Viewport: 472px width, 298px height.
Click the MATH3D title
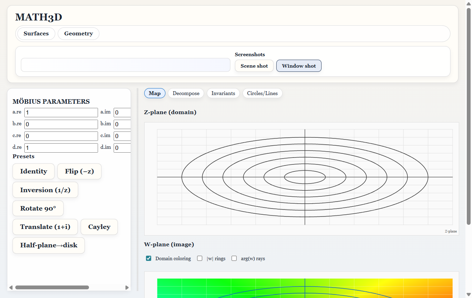pos(39,17)
